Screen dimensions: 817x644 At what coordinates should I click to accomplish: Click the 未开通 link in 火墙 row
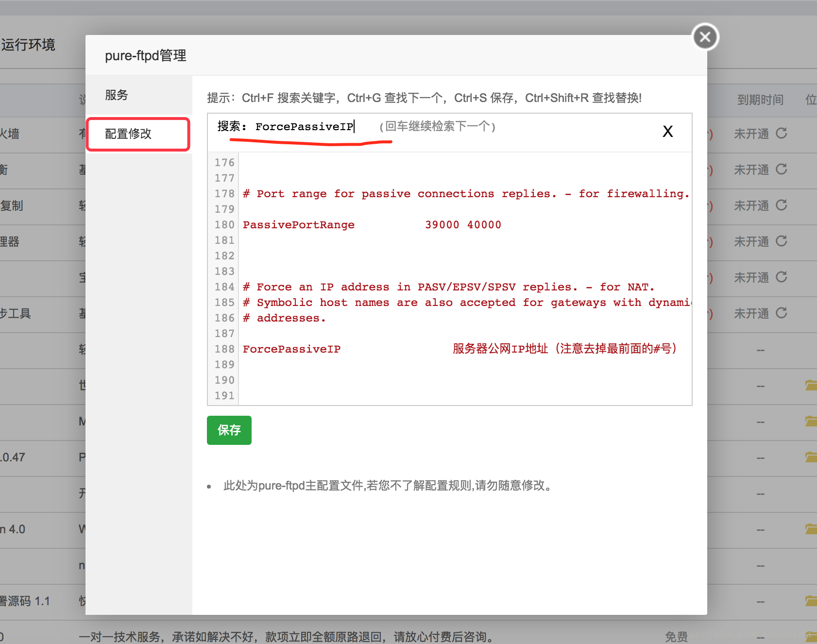coord(751,134)
